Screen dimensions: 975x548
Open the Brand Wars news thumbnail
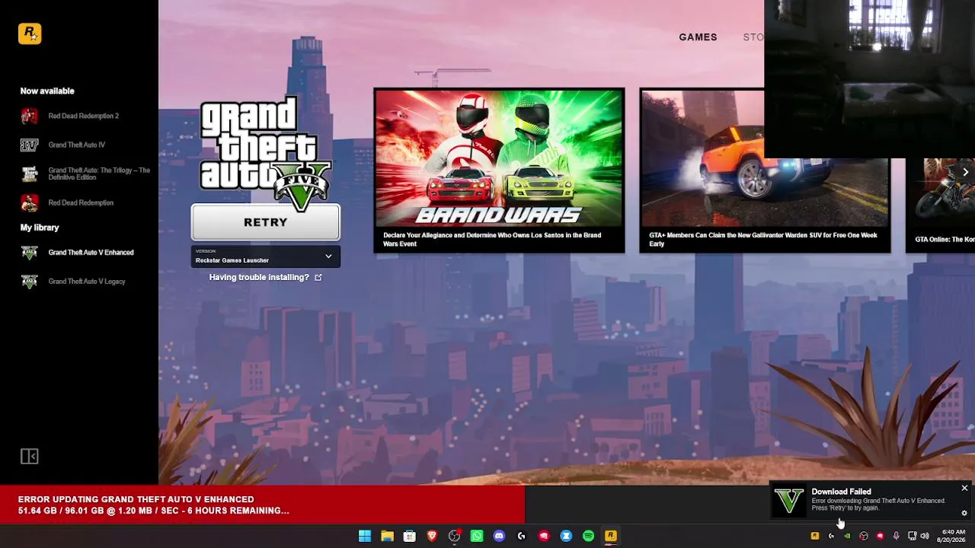[499, 158]
